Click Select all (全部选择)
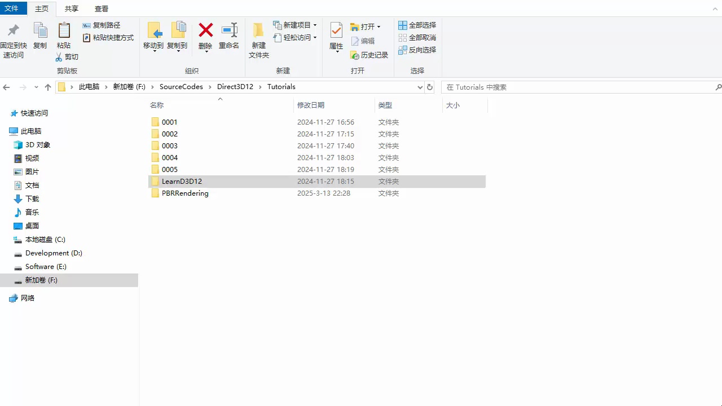Screen dimensions: 722x406 418,25
